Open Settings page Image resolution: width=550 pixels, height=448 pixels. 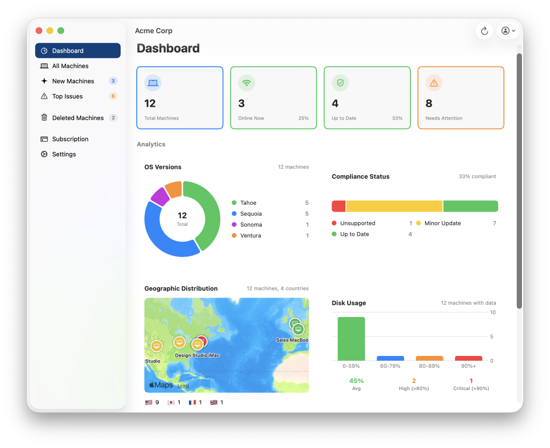click(x=78, y=154)
